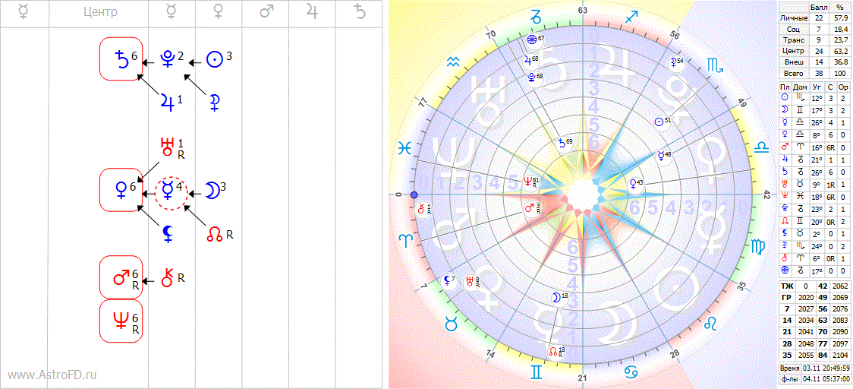Select Chiron 1 marker near the Aries sign

[x=423, y=209]
